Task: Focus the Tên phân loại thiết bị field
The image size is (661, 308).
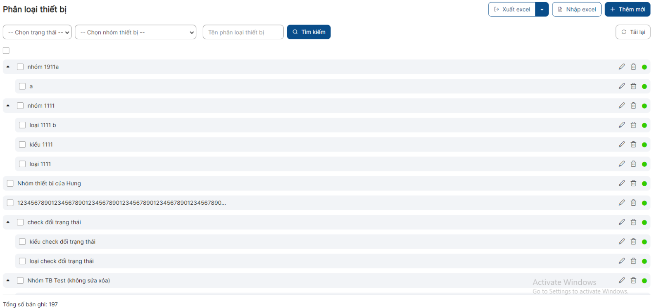Action: [243, 32]
